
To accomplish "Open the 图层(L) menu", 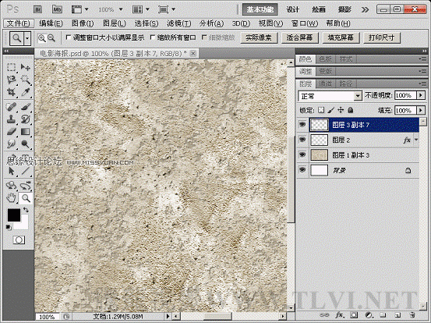I will tap(115, 23).
